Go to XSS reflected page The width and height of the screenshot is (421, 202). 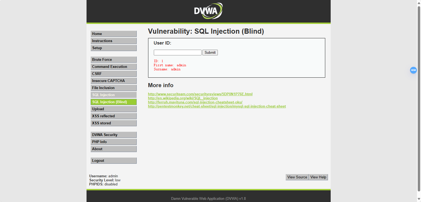click(x=113, y=116)
